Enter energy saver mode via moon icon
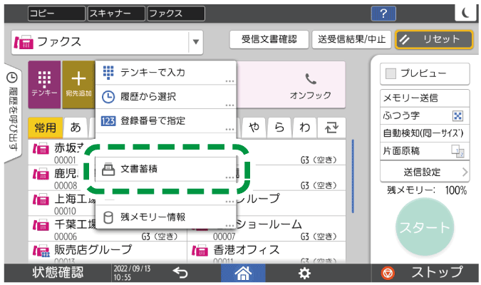Image resolution: width=481 pixels, height=285 pixels. [x=466, y=13]
